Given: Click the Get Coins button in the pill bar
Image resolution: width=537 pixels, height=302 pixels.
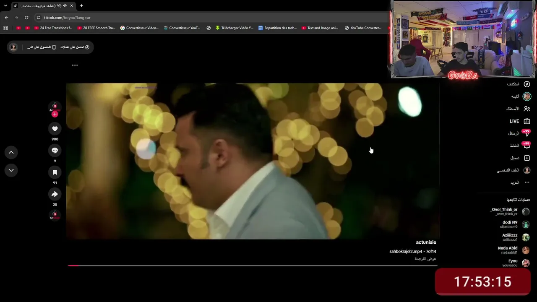Looking at the screenshot, I should 75,47.
